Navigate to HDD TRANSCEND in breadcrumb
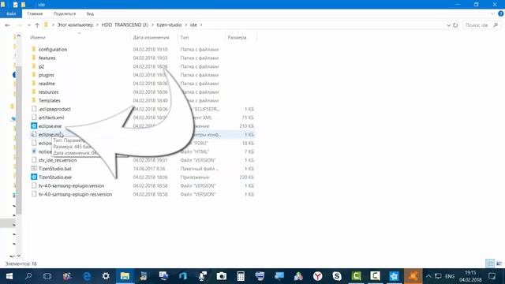 click(125, 24)
